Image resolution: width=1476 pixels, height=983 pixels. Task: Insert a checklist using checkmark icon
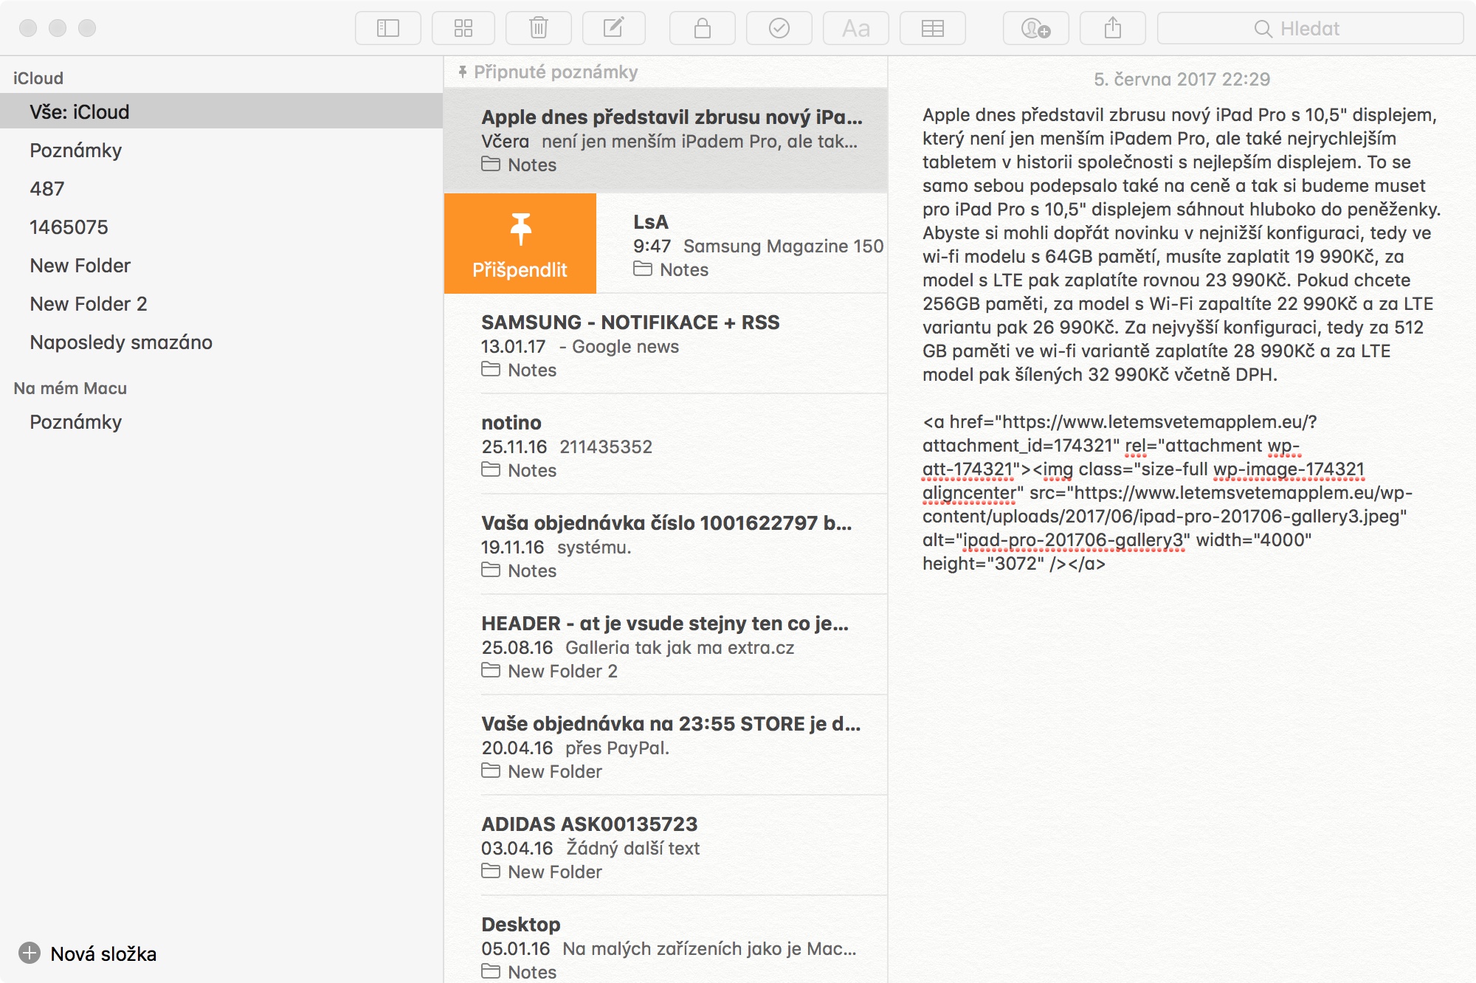coord(779,29)
